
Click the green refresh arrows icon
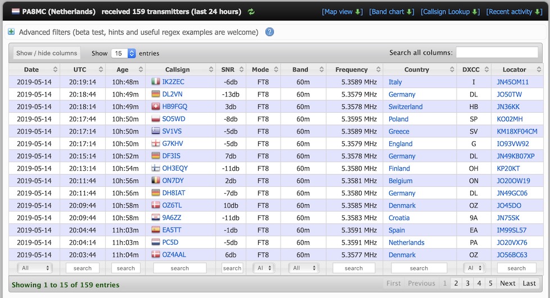point(251,12)
